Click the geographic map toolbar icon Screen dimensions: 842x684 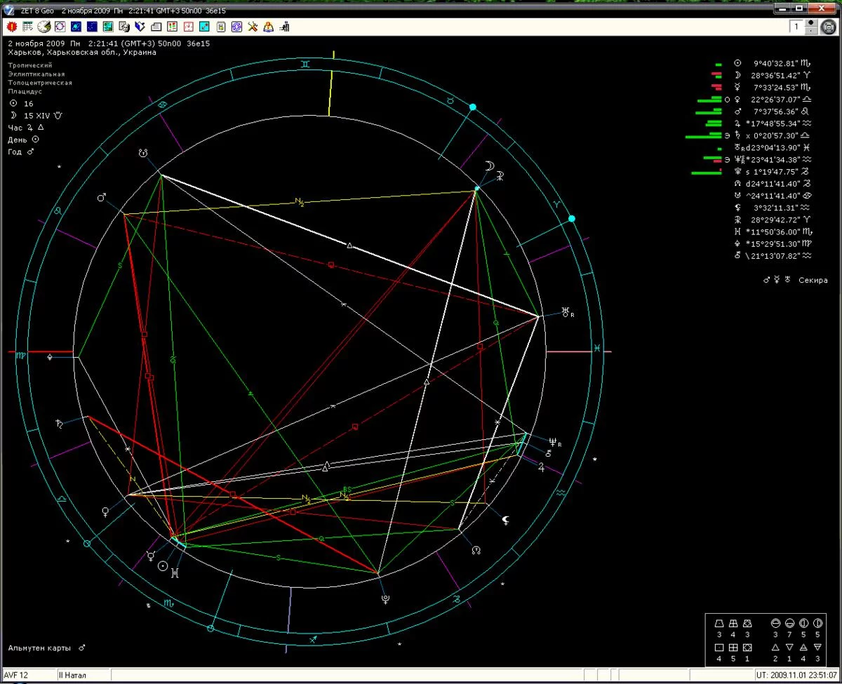(x=108, y=27)
